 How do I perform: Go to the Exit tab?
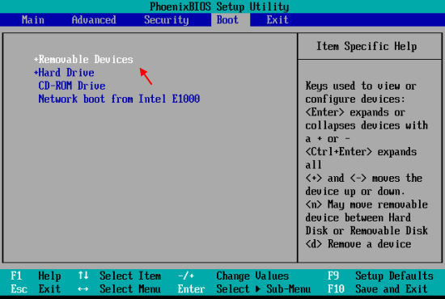coord(278,20)
